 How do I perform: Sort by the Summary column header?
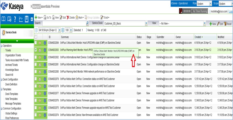click(98, 37)
